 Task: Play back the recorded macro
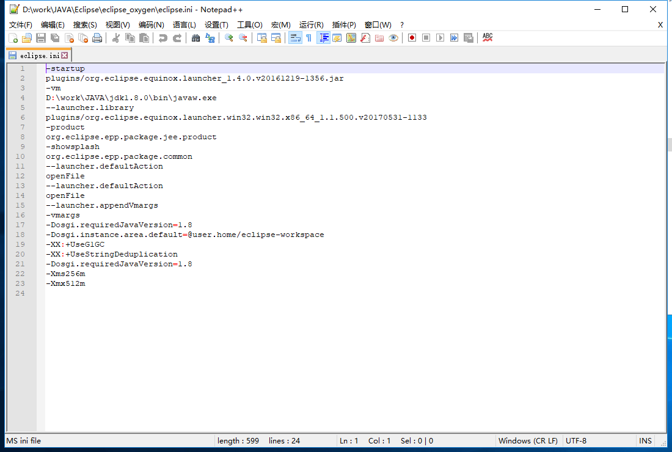tap(440, 38)
